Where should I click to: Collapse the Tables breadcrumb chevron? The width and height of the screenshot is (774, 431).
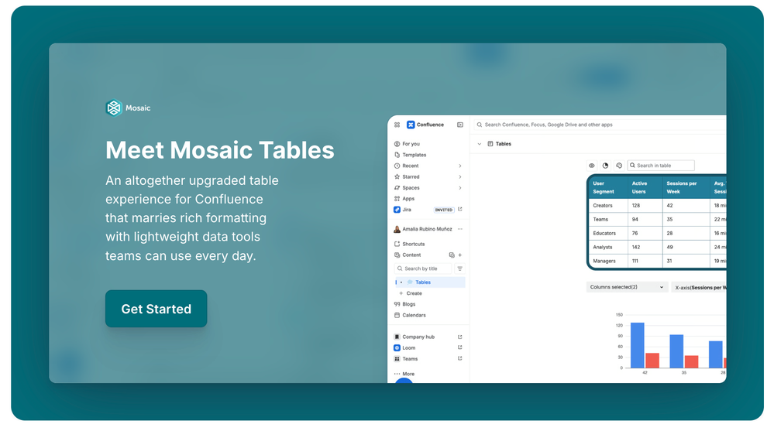pyautogui.click(x=480, y=144)
